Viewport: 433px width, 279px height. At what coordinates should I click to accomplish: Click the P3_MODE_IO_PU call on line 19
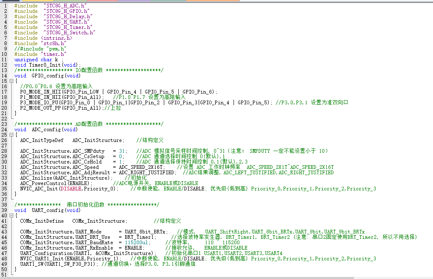pos(146,103)
